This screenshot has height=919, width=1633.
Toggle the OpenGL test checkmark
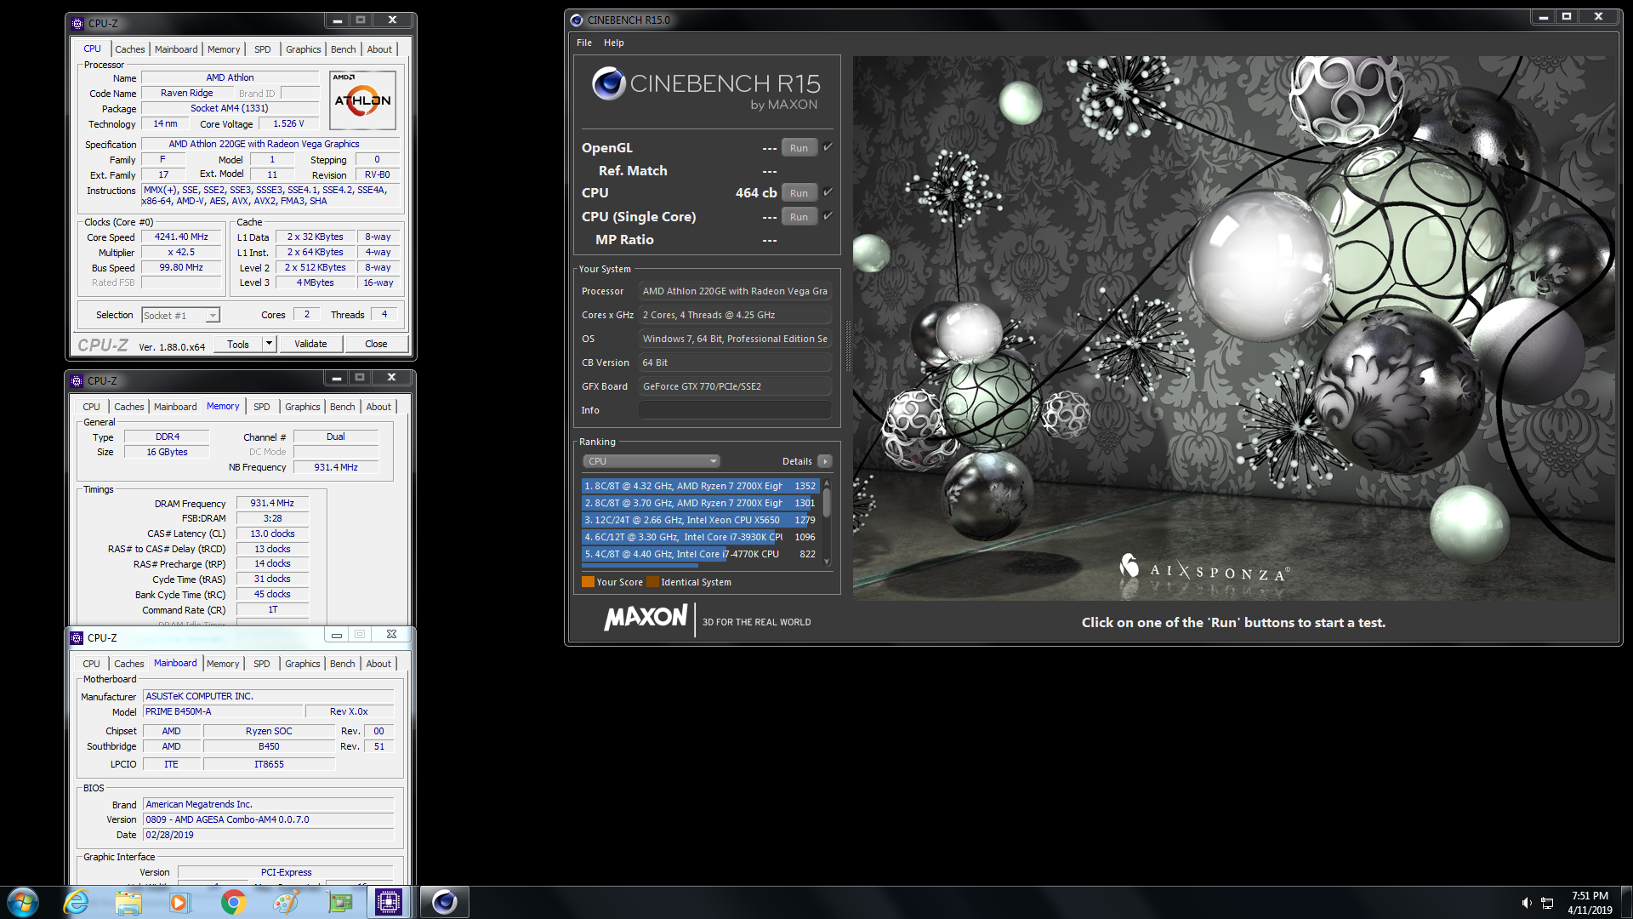(828, 147)
